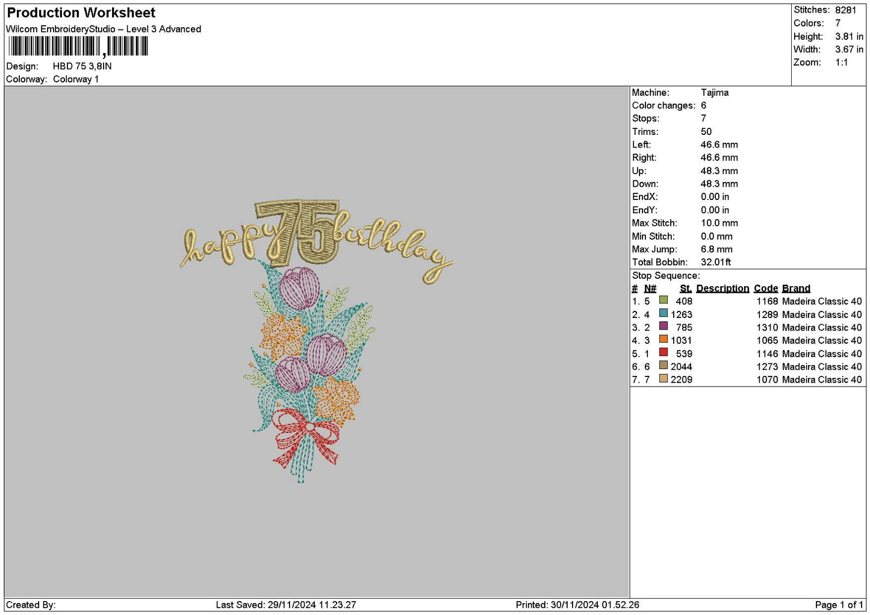Click the 'Code' column header
Viewport: 870px width, 615px height.
tap(766, 289)
